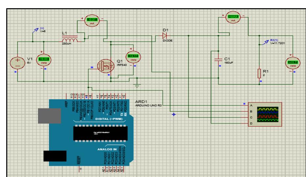
Task: Select the R1 resistor body
Action: pos(259,73)
